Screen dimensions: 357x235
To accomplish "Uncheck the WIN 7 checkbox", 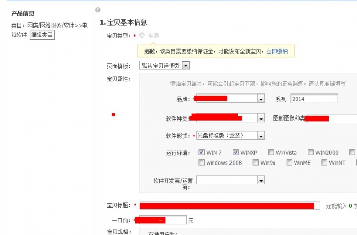I will tap(201, 153).
